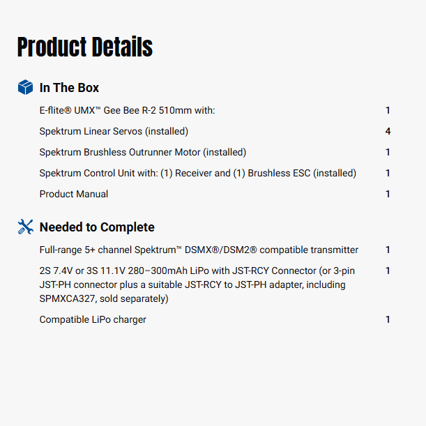Viewport: 426px width, 426px height.
Task: Click the wrench and screwdriver tools icon
Action: 25,227
